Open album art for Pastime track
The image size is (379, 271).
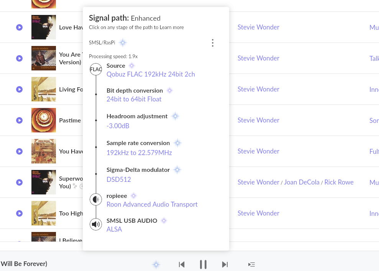click(x=44, y=120)
